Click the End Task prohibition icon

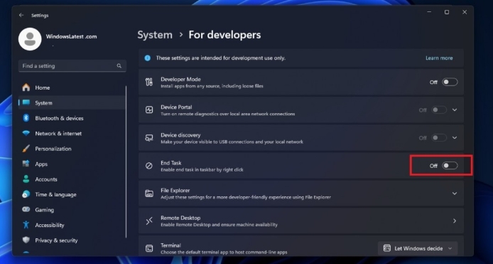pos(148,166)
